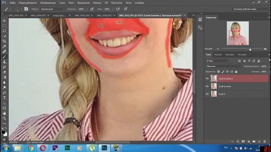271x152 pixels.
Task: Lock all for the selected layer
Action: (x=236, y=71)
